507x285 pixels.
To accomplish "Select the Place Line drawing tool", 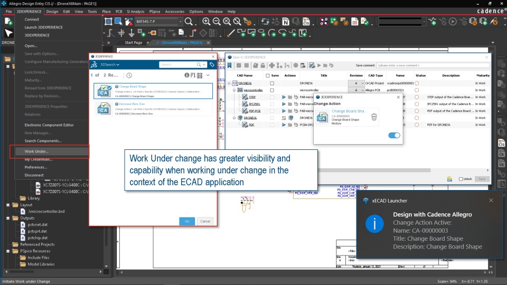I will coord(231,33).
